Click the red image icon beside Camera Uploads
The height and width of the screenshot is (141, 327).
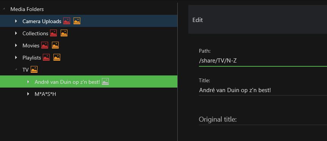coord(67,21)
